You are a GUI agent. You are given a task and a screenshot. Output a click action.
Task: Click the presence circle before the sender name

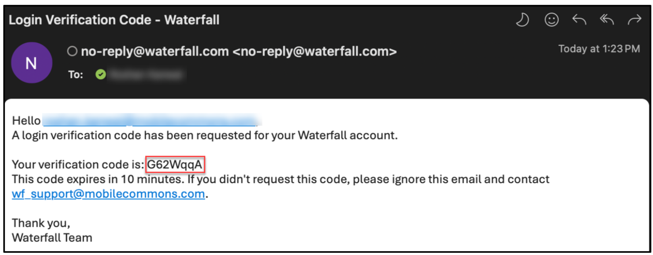pyautogui.click(x=72, y=51)
